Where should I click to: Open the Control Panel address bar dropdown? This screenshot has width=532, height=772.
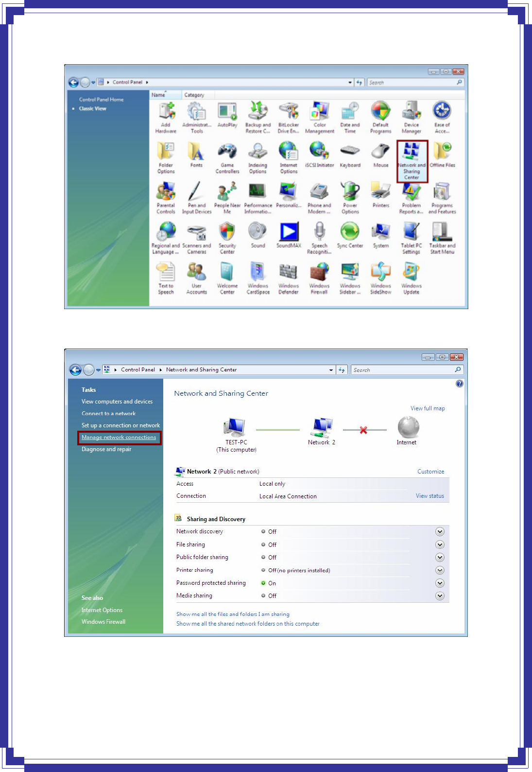tap(350, 83)
